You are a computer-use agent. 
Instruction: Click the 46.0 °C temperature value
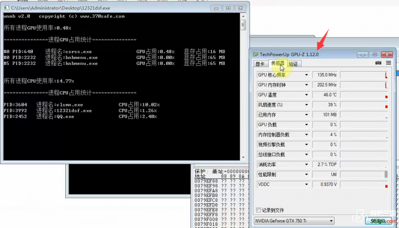point(325,95)
